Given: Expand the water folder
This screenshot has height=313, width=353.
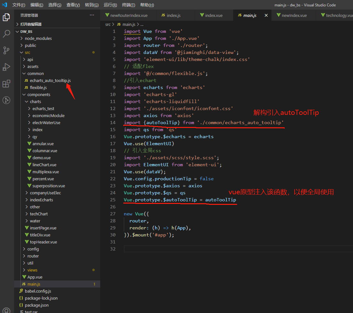Looking at the screenshot, I should pyautogui.click(x=57, y=221).
